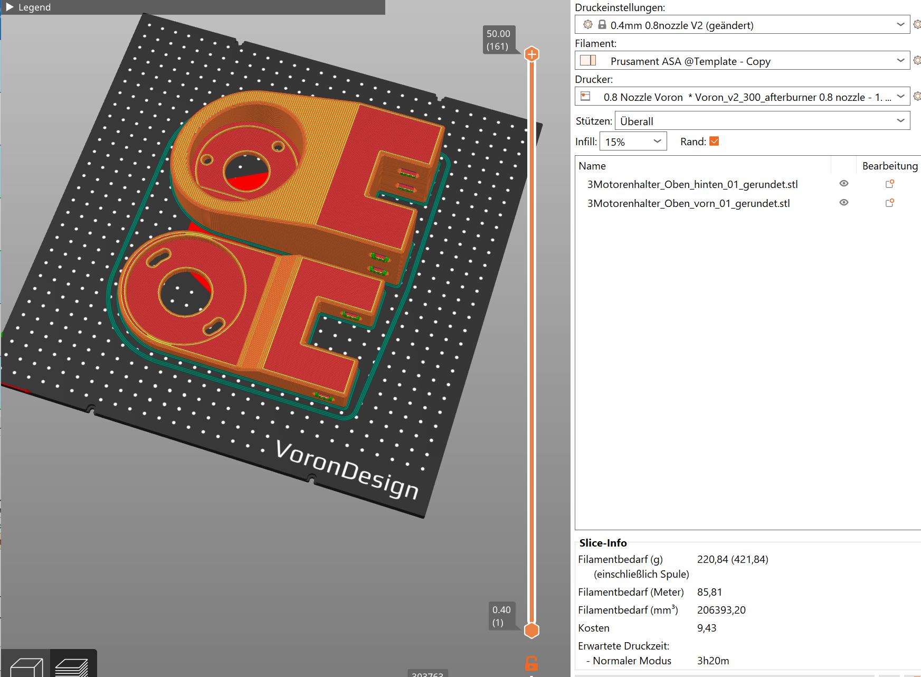Hide the Oben_vorn object via eye icon

click(844, 202)
